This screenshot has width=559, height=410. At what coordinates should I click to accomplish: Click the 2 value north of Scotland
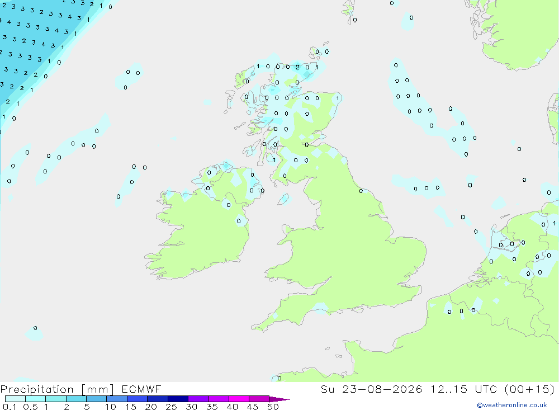(297, 67)
